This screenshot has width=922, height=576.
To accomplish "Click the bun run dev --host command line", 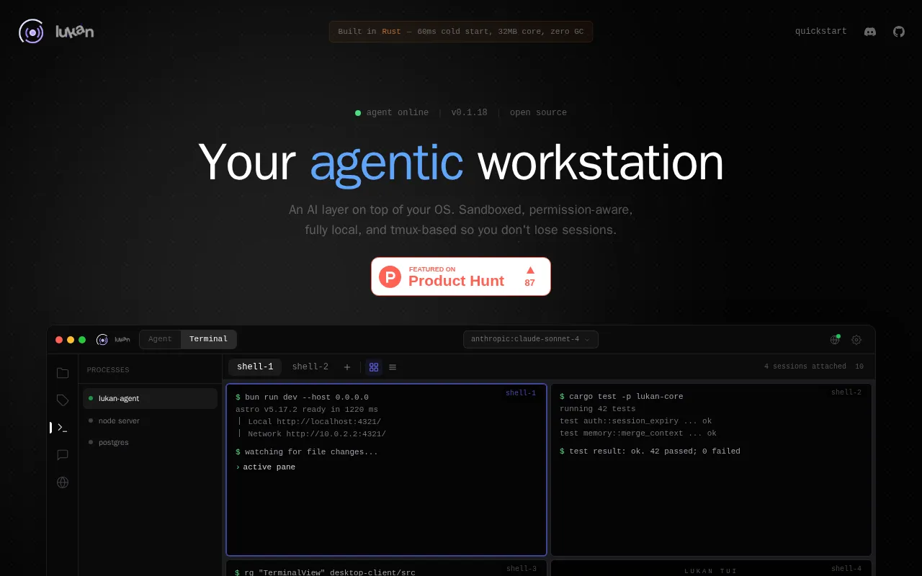I will [x=302, y=397].
